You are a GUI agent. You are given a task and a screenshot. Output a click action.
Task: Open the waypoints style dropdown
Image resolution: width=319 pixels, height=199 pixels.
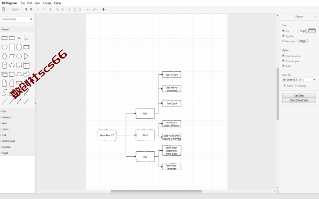[95, 9]
